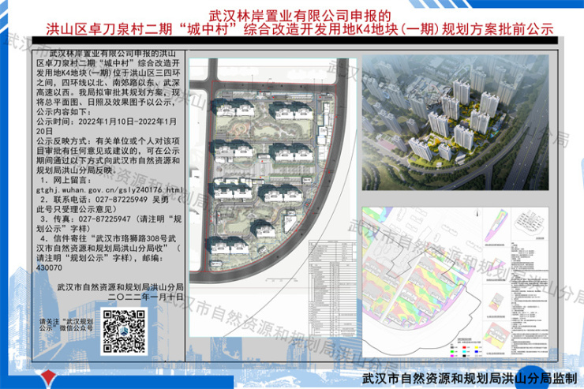Click the red heading starting '洪山区卓刀泉村二期'

coord(300,29)
